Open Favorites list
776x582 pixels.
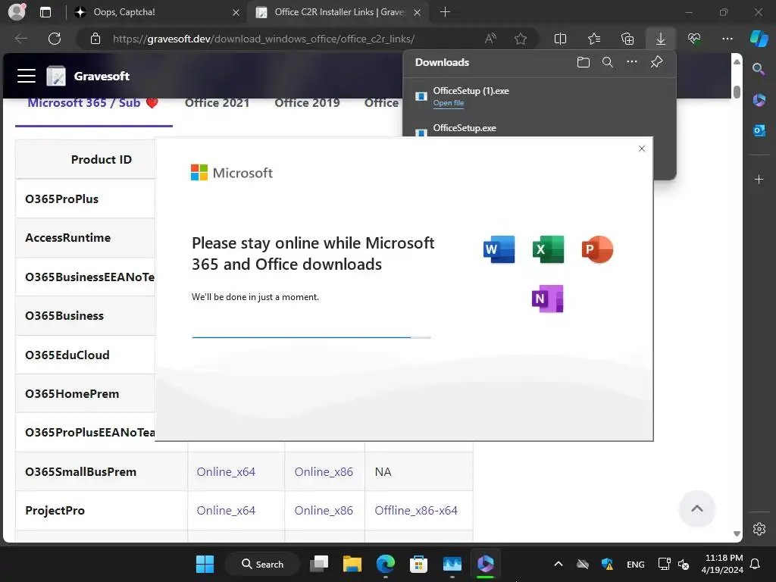[x=594, y=39]
